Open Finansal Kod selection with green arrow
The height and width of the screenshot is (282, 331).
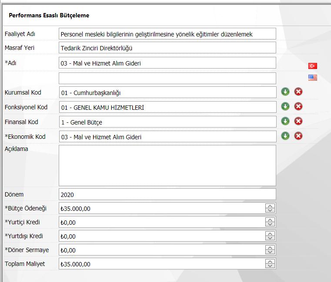285,121
